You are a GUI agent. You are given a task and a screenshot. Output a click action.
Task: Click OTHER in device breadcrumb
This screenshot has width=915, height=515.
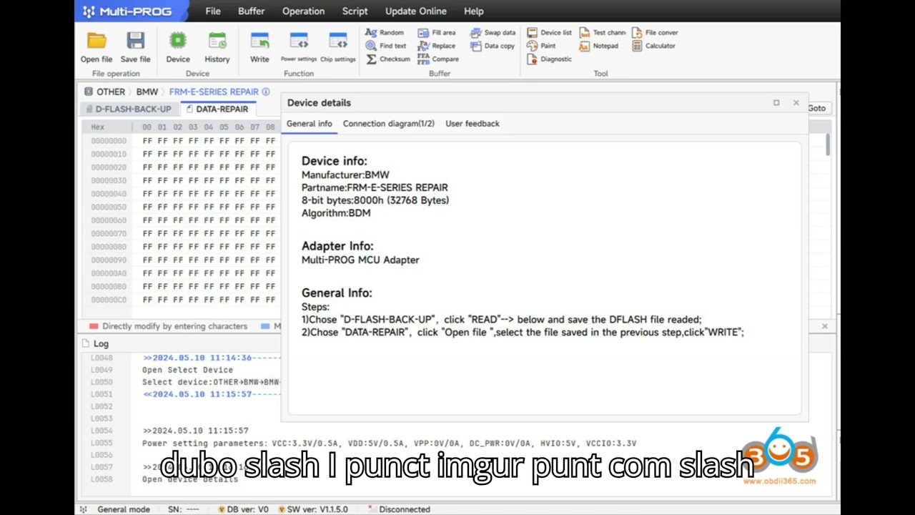(x=111, y=92)
